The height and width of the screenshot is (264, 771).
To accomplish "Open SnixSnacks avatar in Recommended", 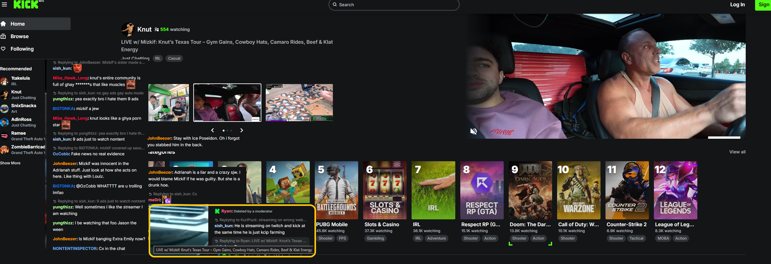I will click(x=4, y=108).
